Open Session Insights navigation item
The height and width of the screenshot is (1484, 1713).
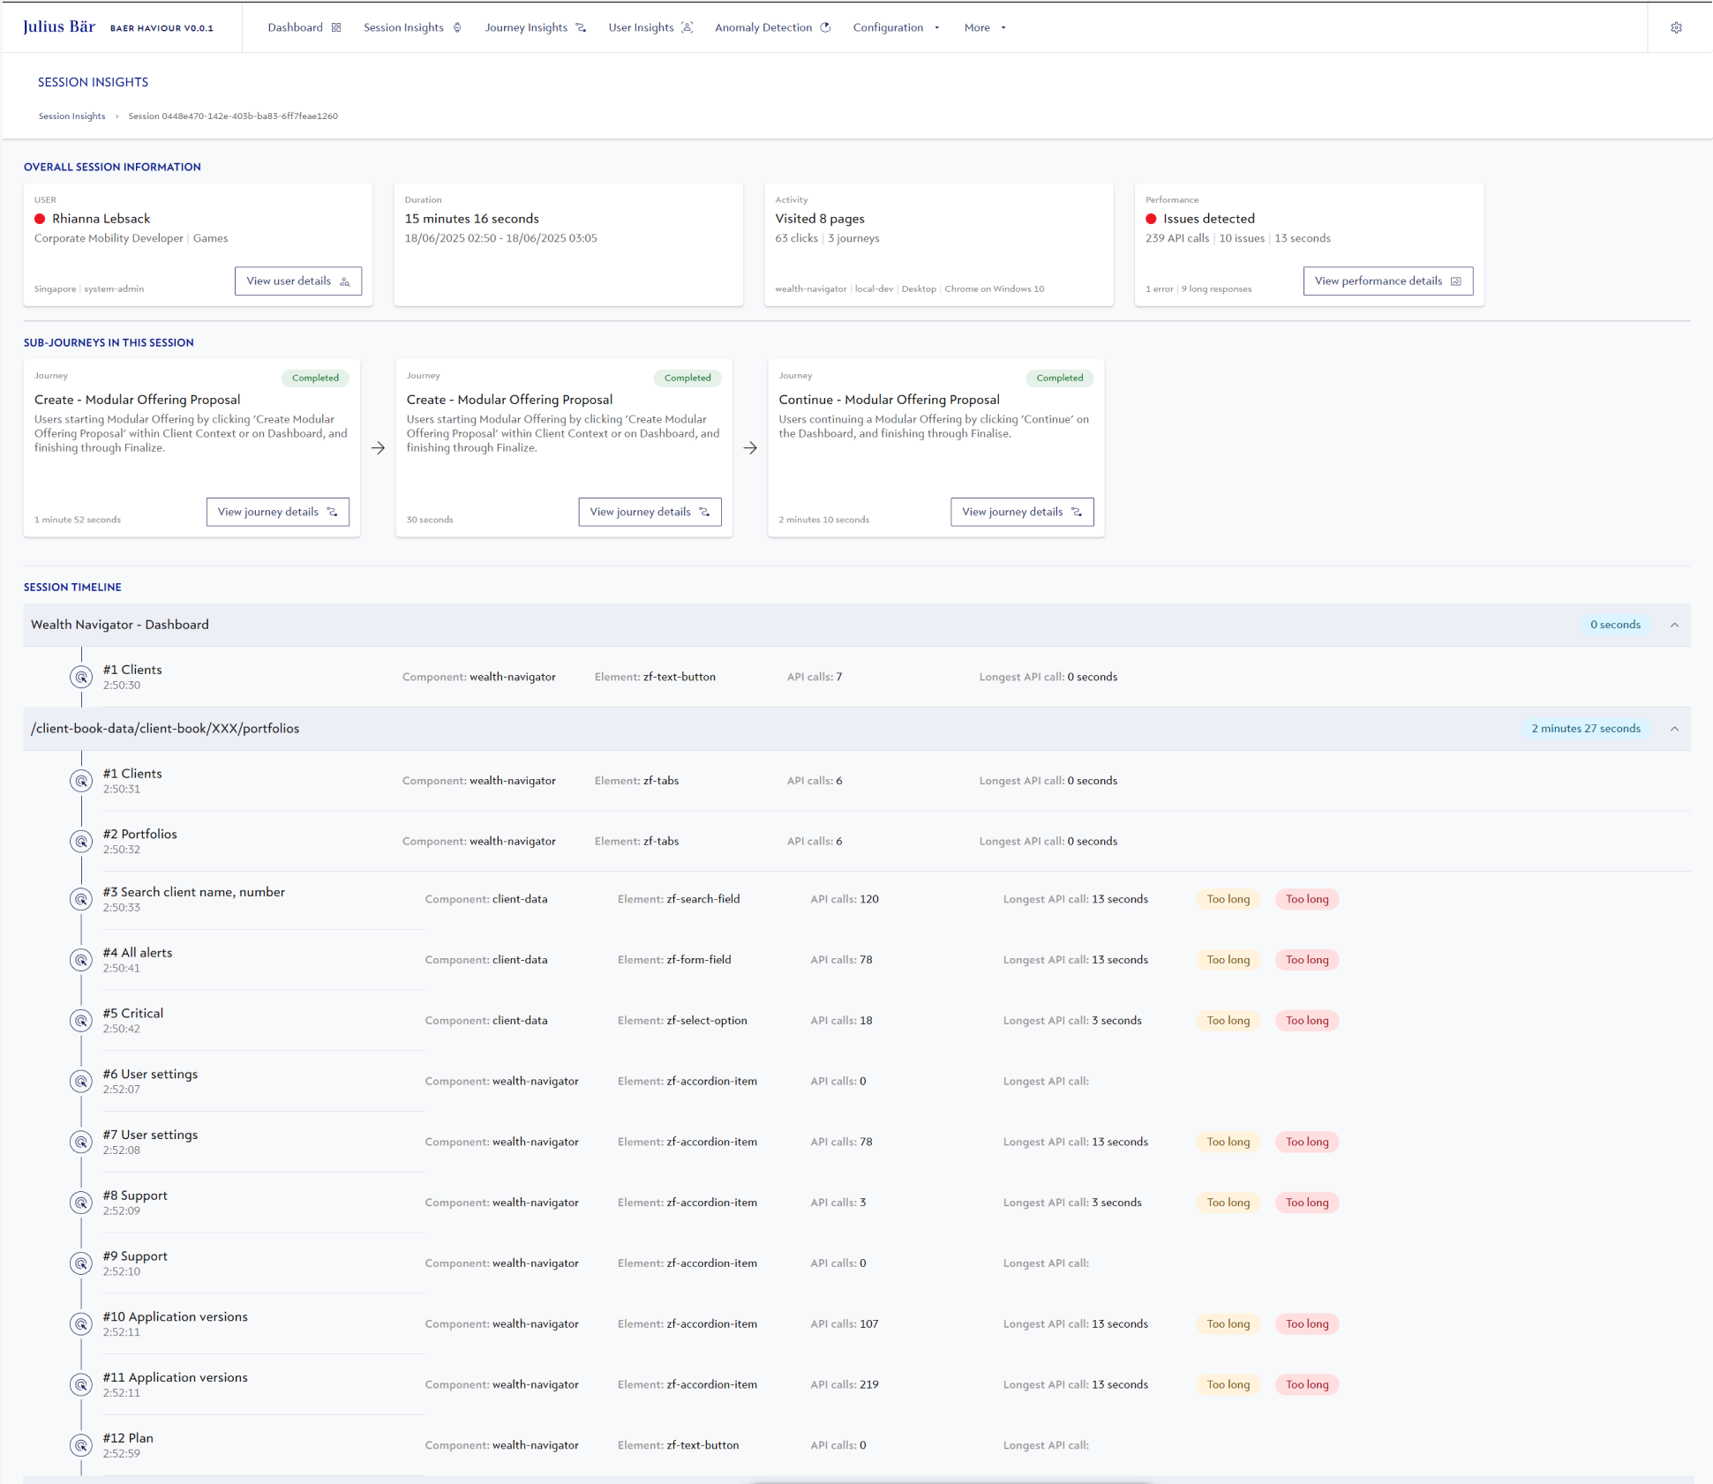412,27
